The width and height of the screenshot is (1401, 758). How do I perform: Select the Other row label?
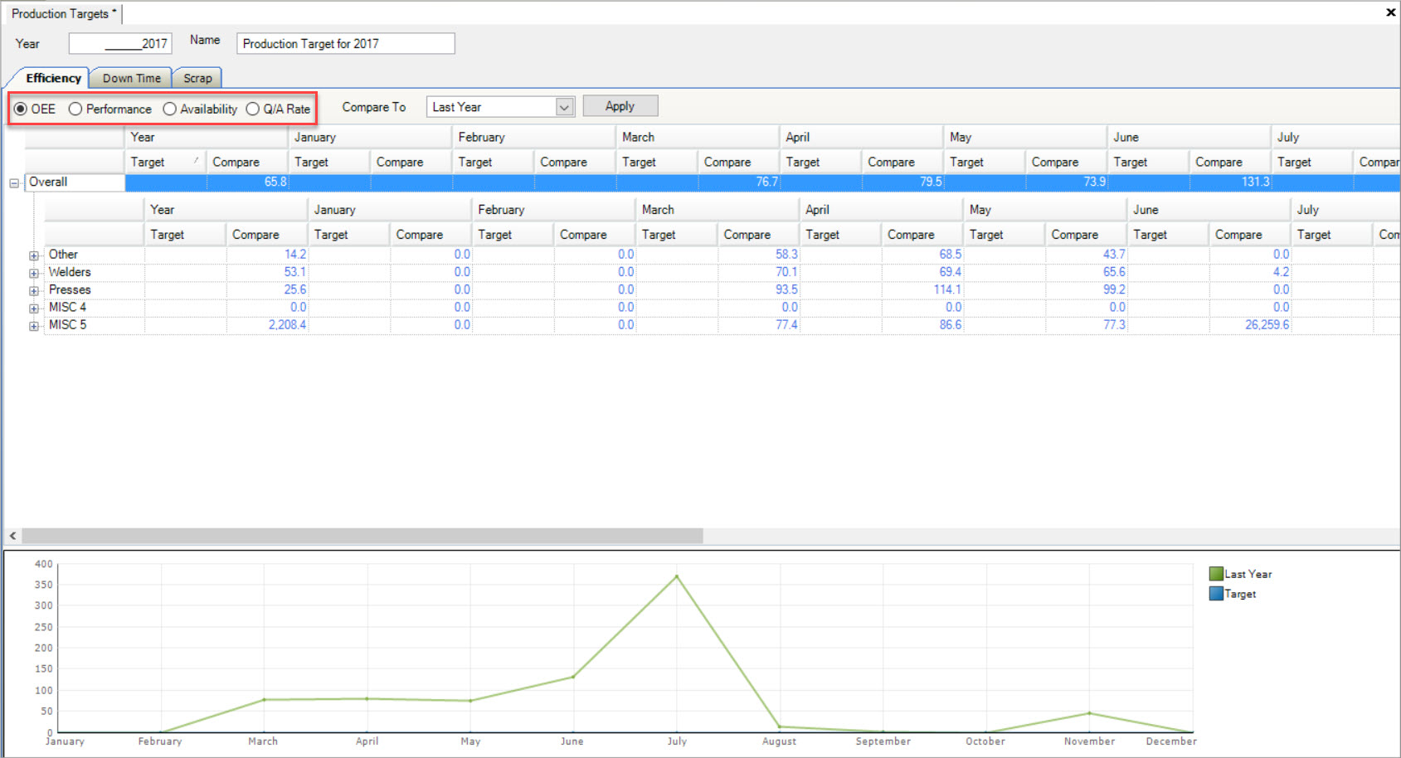63,255
